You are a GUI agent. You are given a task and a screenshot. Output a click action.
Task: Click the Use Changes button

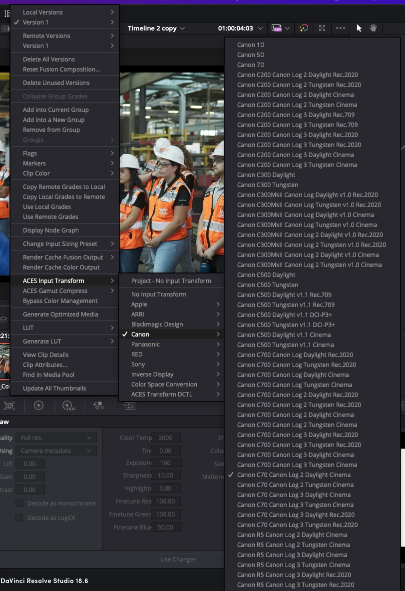178,559
